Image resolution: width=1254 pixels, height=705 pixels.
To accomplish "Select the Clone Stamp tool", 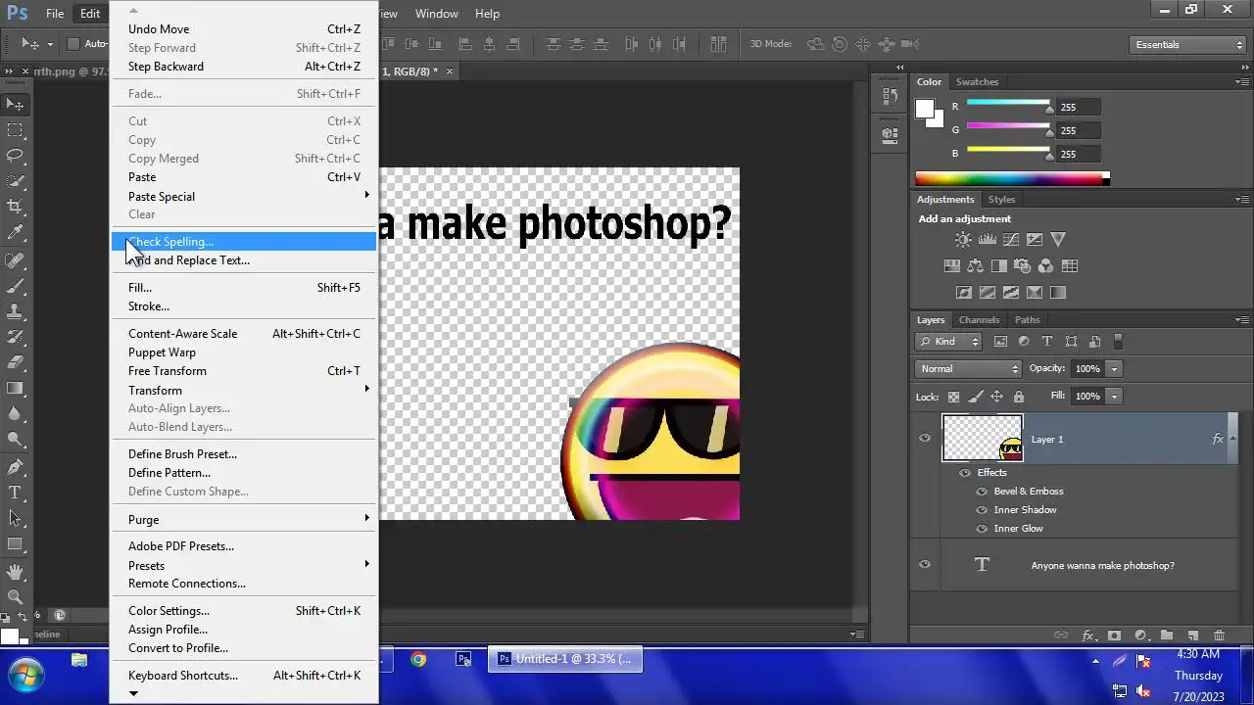I will click(15, 311).
